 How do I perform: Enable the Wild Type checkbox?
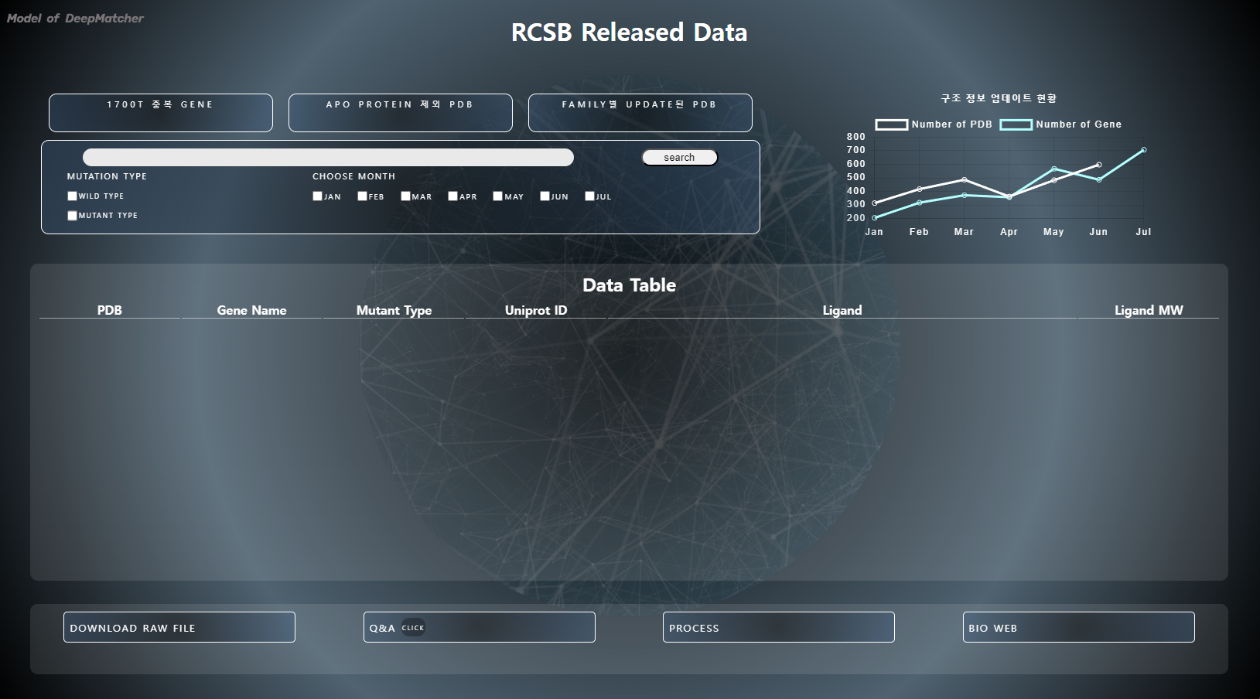coord(72,196)
